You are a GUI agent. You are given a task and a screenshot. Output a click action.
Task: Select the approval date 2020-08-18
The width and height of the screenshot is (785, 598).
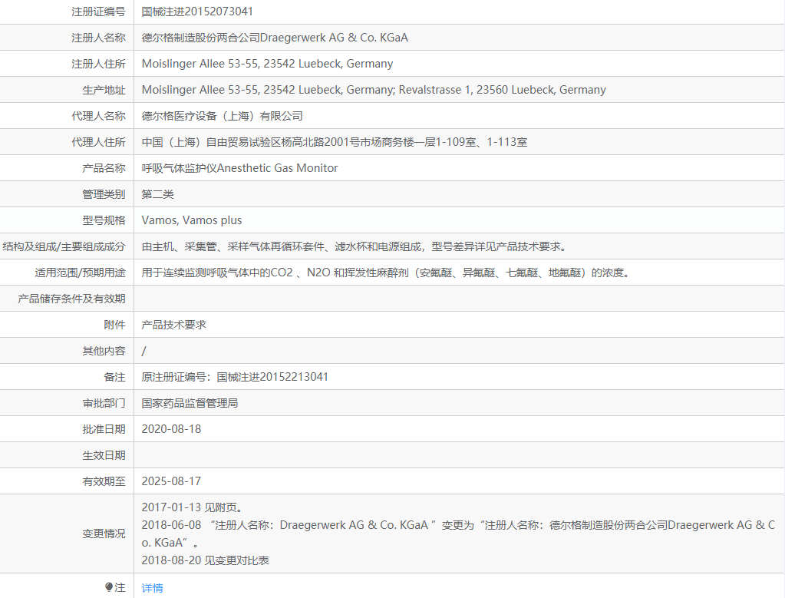coord(171,428)
